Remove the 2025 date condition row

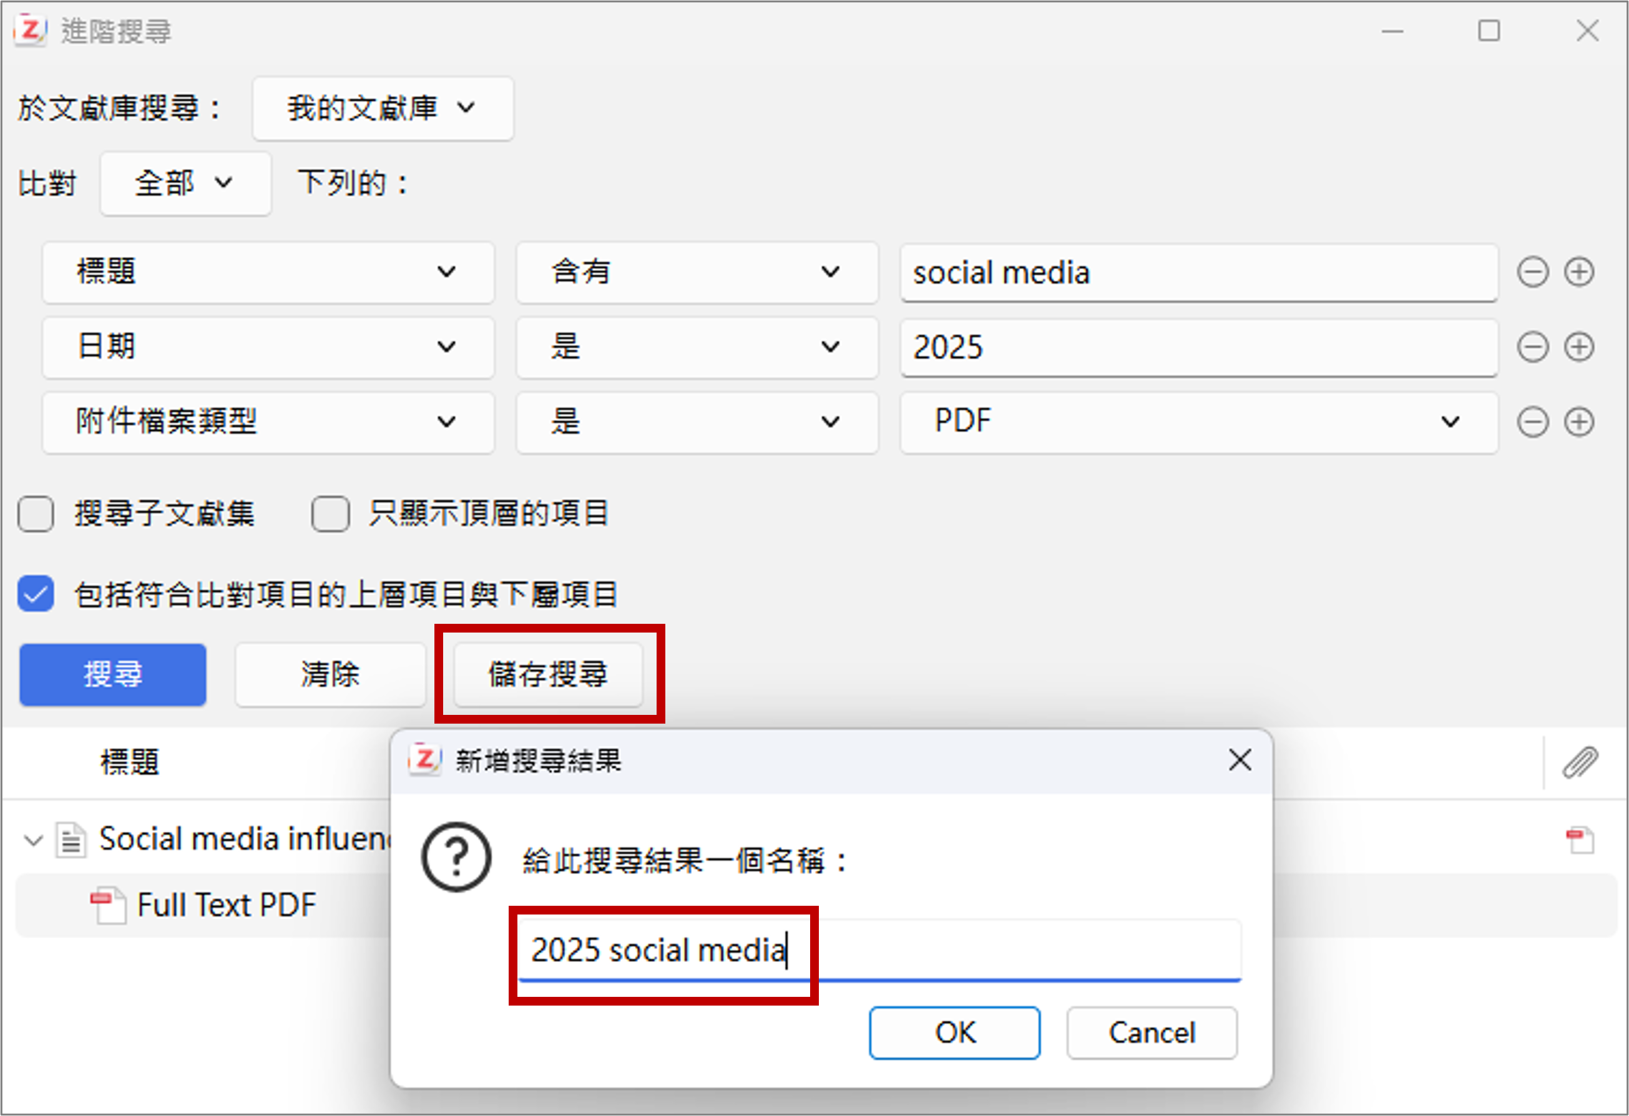[x=1532, y=347]
